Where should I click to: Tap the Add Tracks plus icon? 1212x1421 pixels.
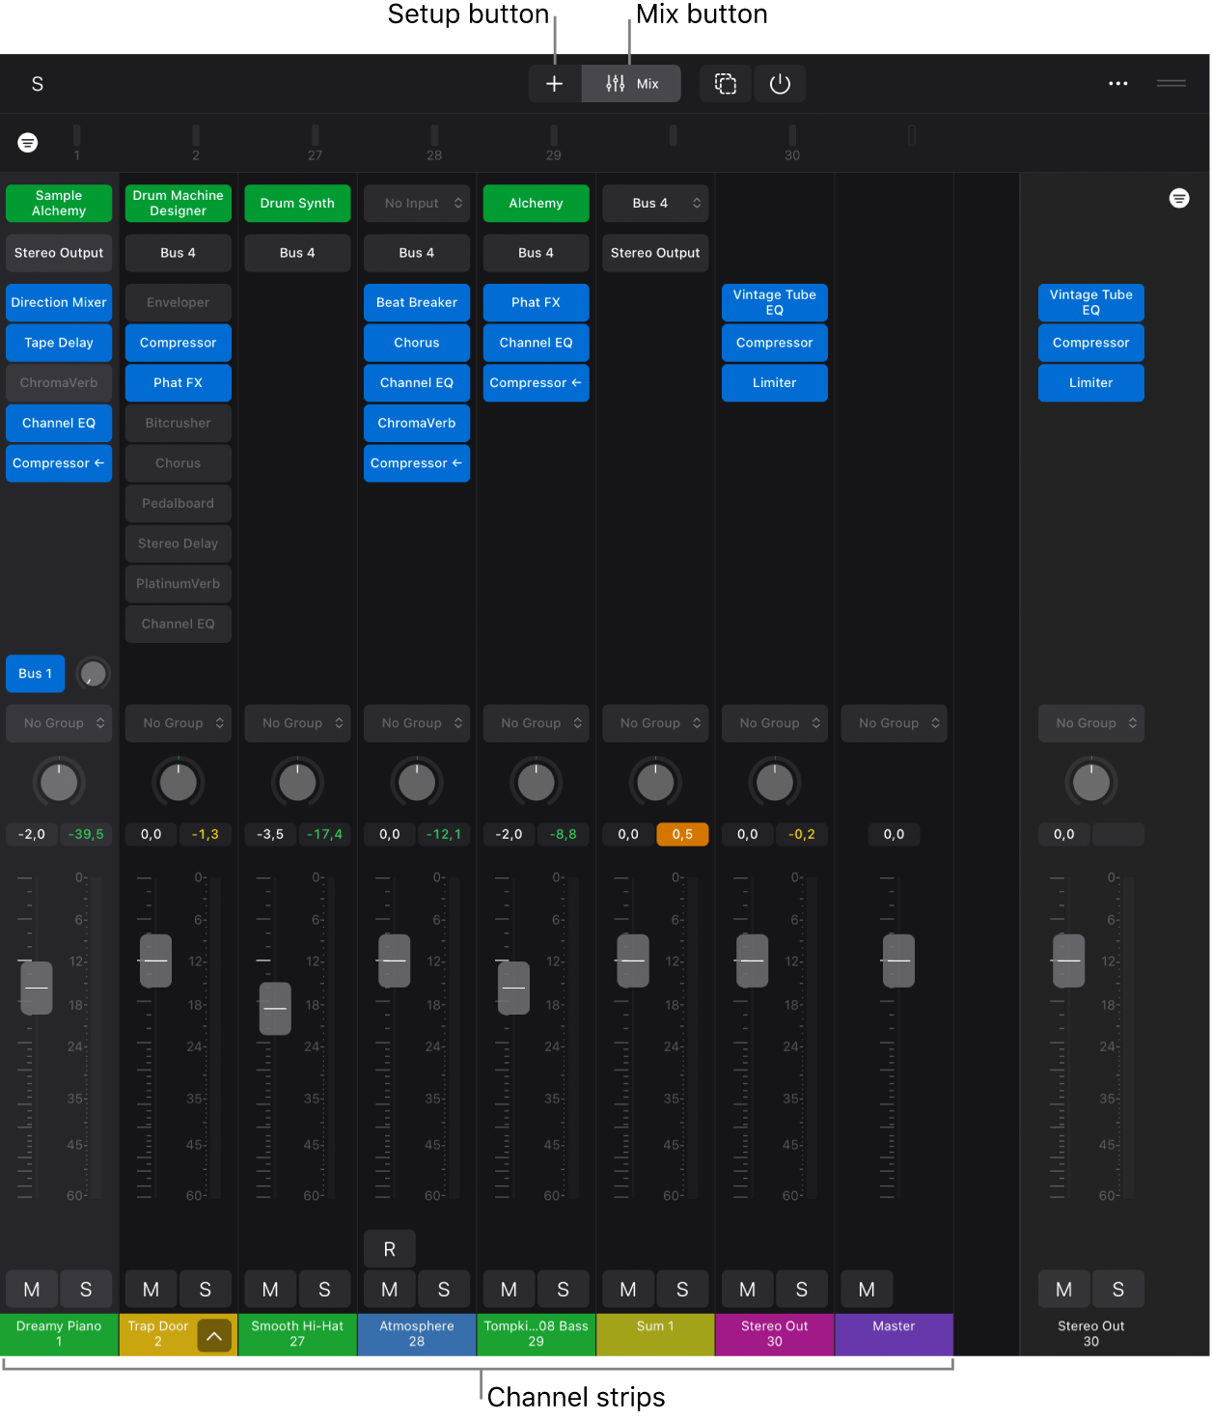[x=555, y=83]
